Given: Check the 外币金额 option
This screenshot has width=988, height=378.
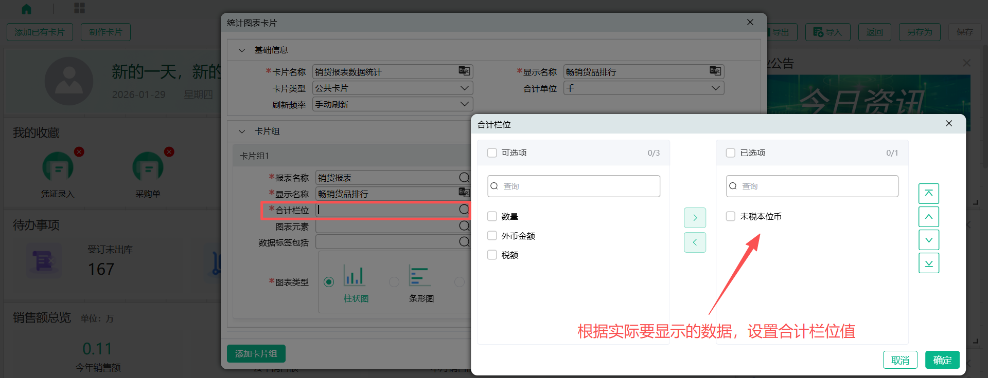Looking at the screenshot, I should (492, 236).
